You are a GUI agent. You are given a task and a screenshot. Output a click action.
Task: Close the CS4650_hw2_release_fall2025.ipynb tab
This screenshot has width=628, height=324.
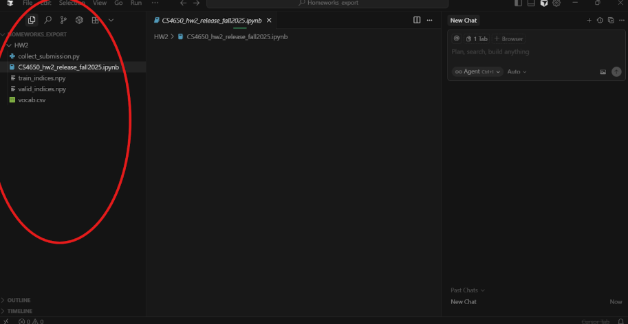tap(269, 20)
